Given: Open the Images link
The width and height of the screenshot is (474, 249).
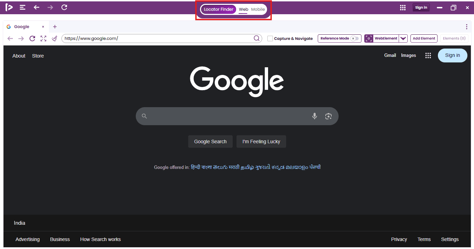Looking at the screenshot, I should pos(408,55).
